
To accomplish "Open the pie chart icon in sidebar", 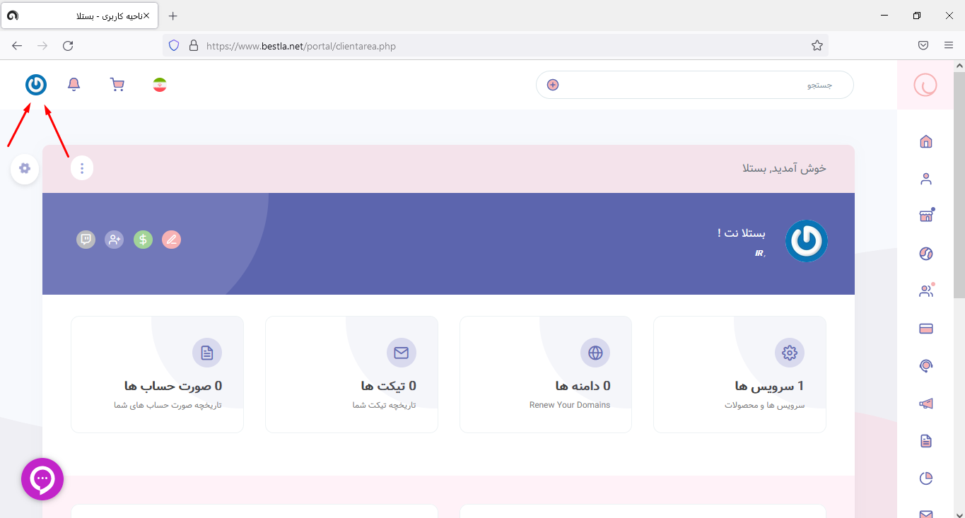I will [x=926, y=478].
